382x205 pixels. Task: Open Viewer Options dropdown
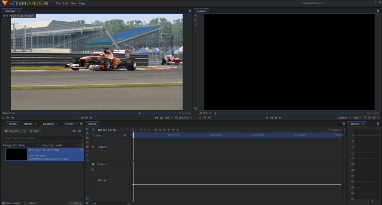click(344, 118)
